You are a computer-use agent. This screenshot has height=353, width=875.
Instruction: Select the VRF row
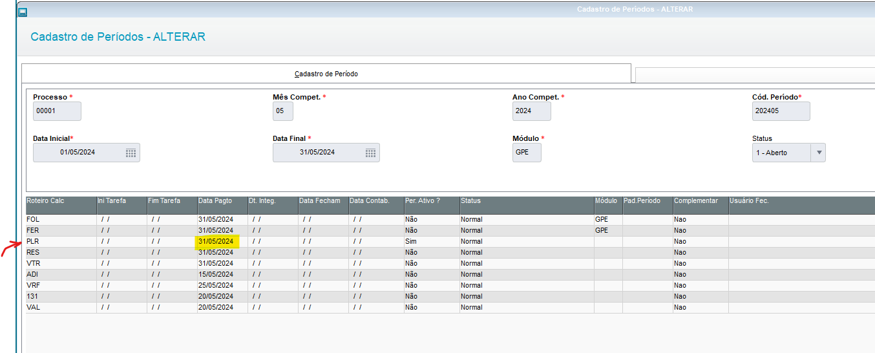point(450,286)
